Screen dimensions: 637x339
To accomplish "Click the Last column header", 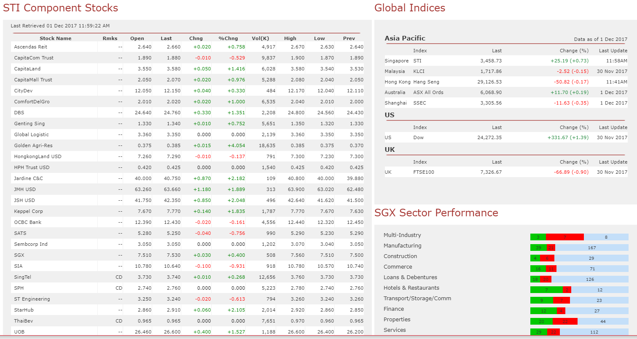I will point(166,38).
